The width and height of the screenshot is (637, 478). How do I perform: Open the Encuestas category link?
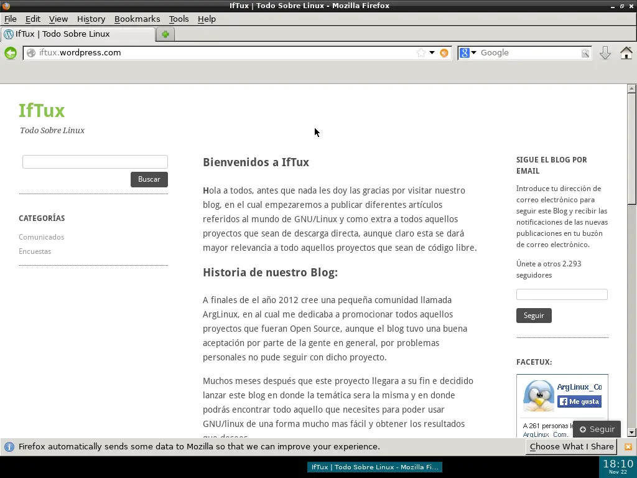coord(35,251)
